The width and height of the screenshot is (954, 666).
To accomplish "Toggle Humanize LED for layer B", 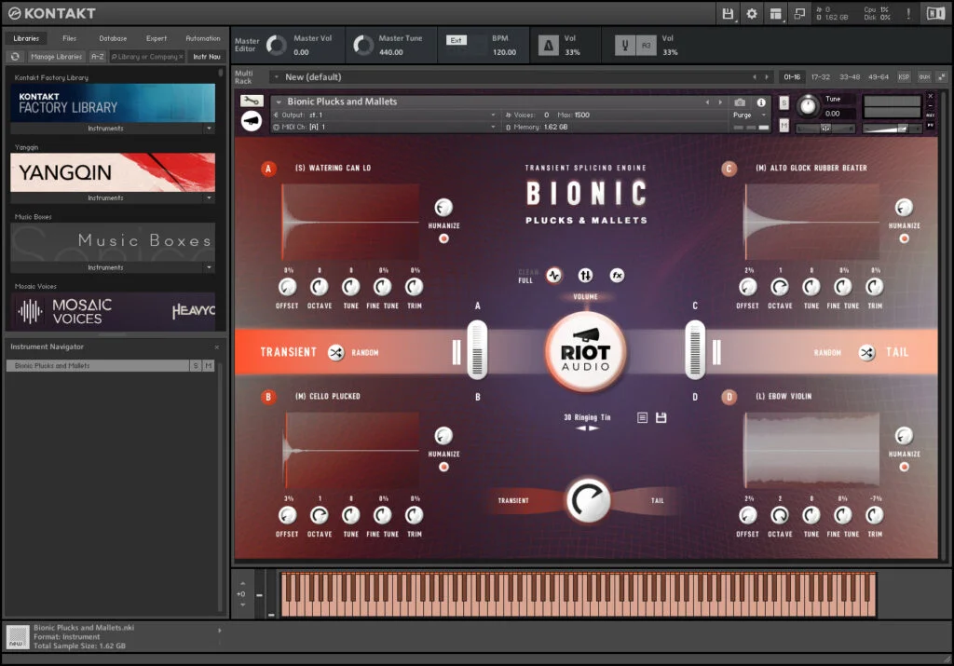I will pyautogui.click(x=444, y=467).
